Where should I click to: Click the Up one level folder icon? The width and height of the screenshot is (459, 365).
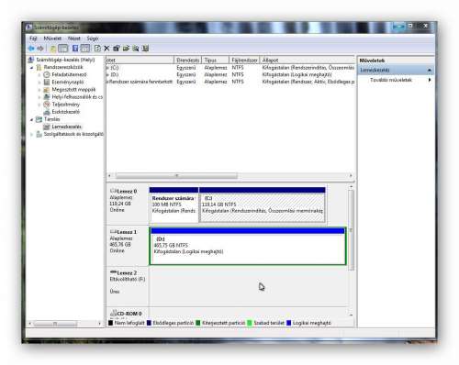coord(53,49)
